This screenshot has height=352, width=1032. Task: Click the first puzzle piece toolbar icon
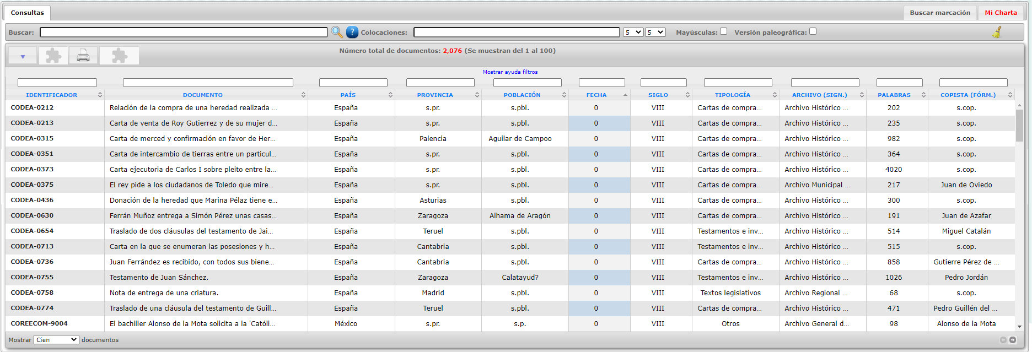53,56
